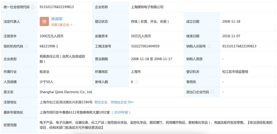This screenshot has height=134, width=277.
Task: Click the 实缴资本 label cell
Action: coord(111,36)
